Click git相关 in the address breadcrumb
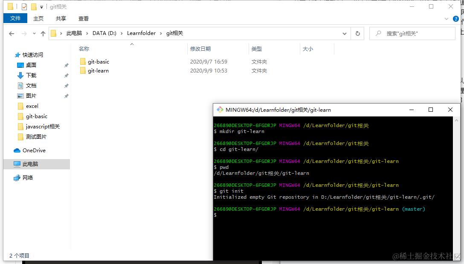The image size is (464, 264). pos(174,33)
